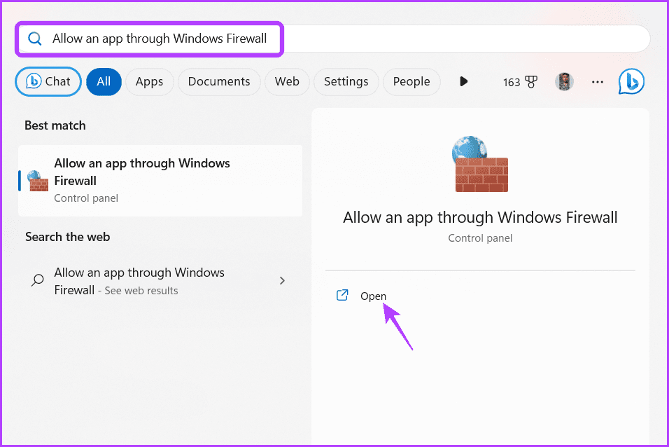The height and width of the screenshot is (447, 669).
Task: Show more filter tabs with play arrow
Action: 464,81
